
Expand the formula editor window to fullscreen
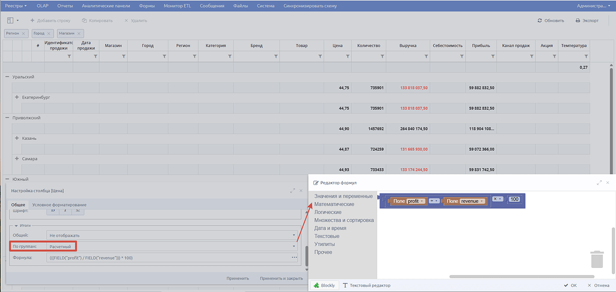click(599, 183)
